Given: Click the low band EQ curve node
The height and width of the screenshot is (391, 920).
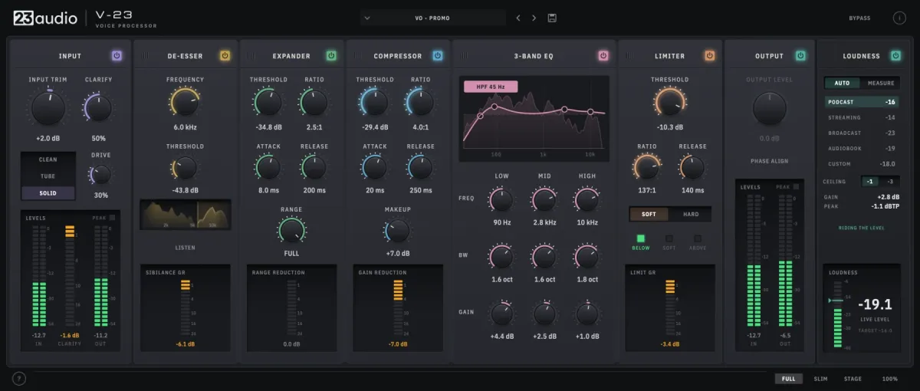Looking at the screenshot, I should tap(495, 107).
